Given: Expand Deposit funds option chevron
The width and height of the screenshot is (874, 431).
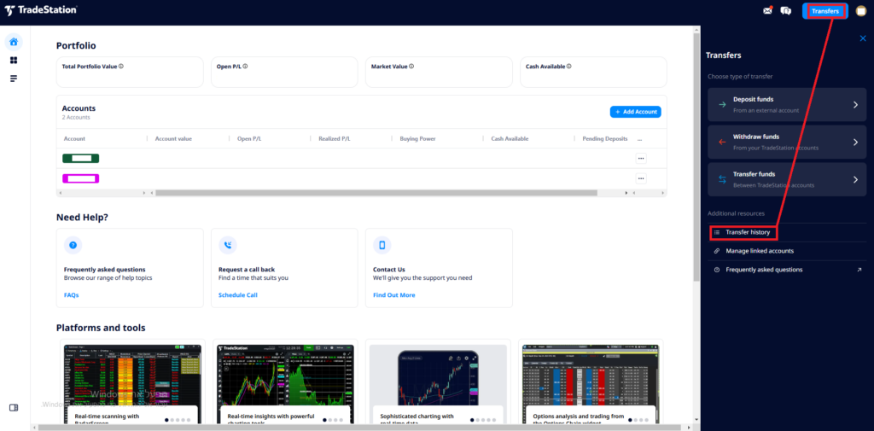Looking at the screenshot, I should tap(855, 104).
